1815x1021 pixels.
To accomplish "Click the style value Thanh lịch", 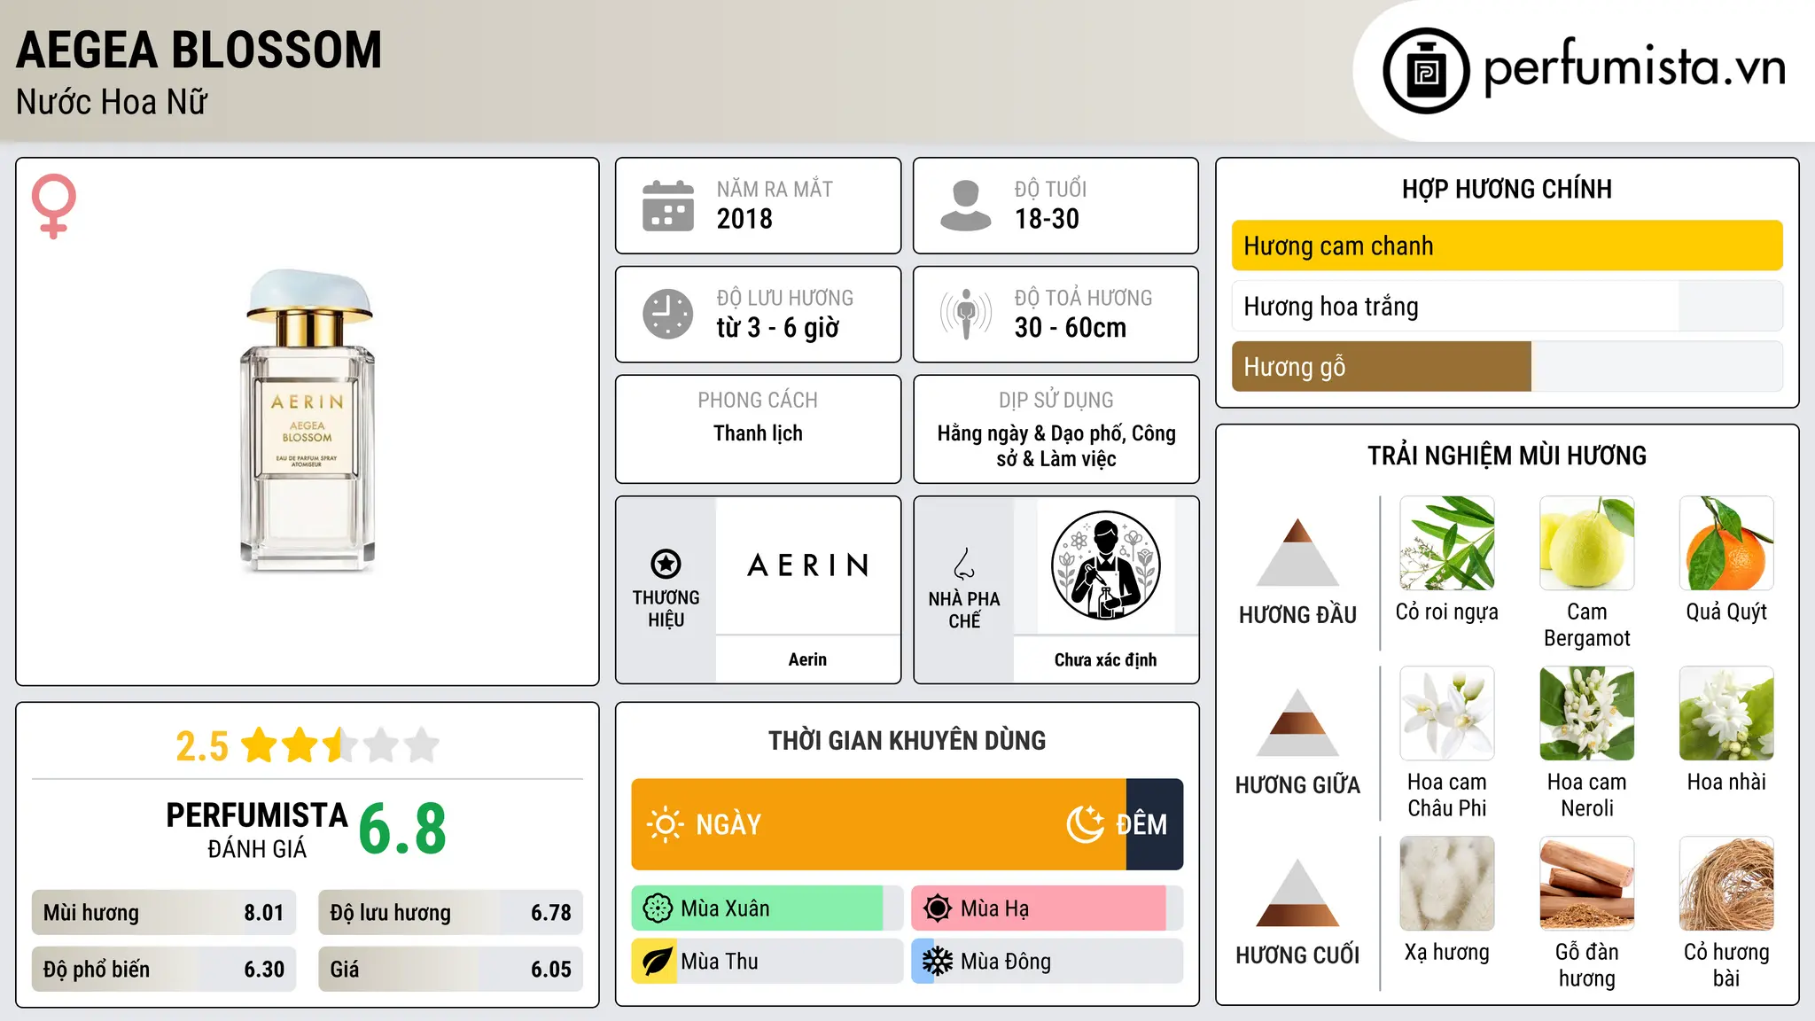I will coord(758,433).
